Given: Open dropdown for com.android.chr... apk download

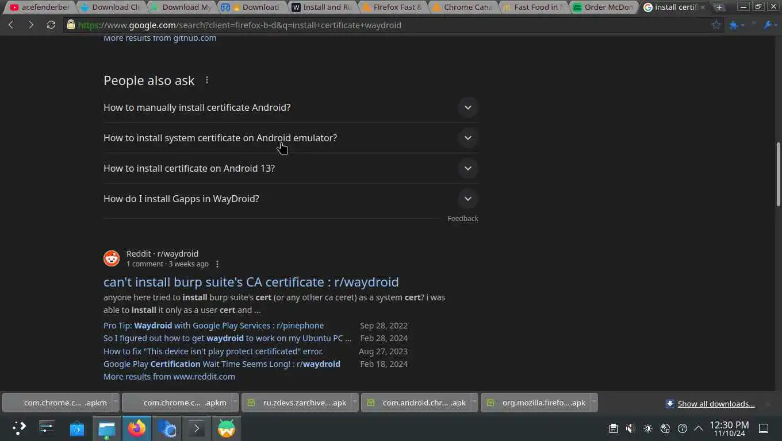Looking at the screenshot, I should click(x=474, y=403).
